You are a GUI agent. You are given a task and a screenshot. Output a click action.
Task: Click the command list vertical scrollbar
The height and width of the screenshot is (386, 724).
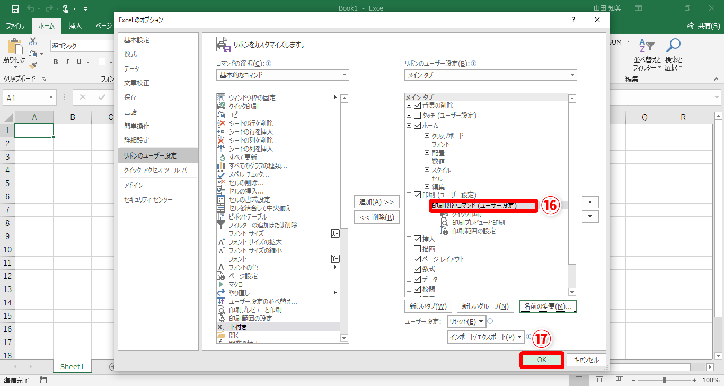(x=345, y=165)
